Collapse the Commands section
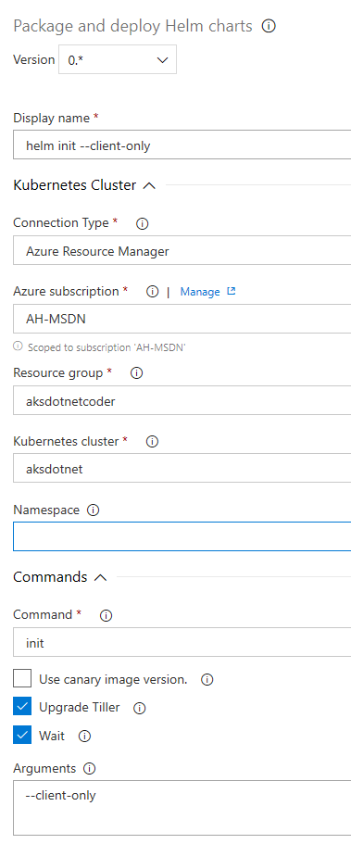The height and width of the screenshot is (844, 351). pyautogui.click(x=100, y=577)
